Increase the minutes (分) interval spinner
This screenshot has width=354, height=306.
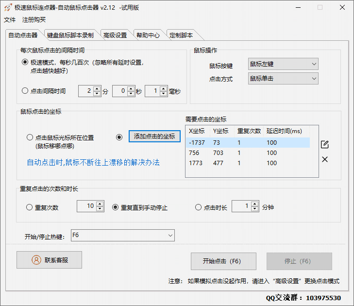[97, 88]
